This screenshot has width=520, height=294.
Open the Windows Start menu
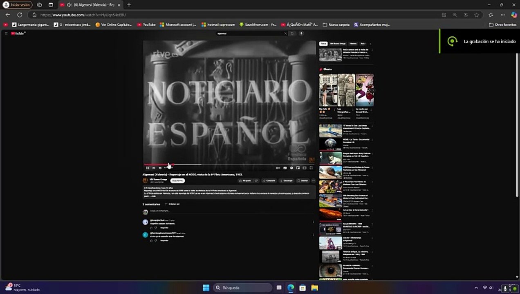tap(206, 287)
